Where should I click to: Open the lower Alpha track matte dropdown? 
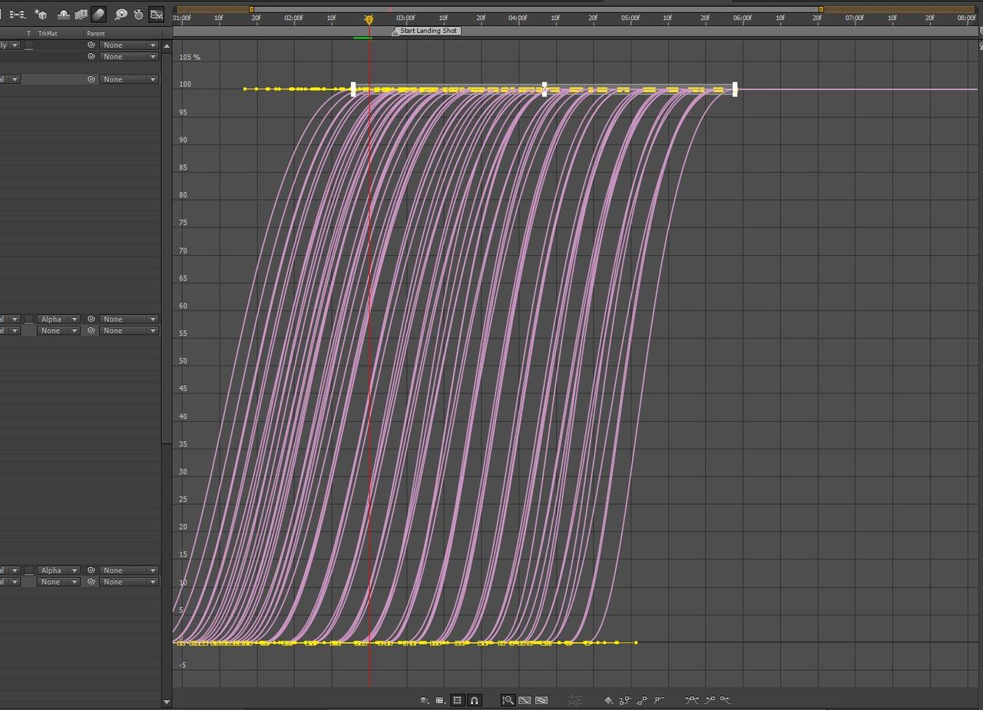click(58, 570)
